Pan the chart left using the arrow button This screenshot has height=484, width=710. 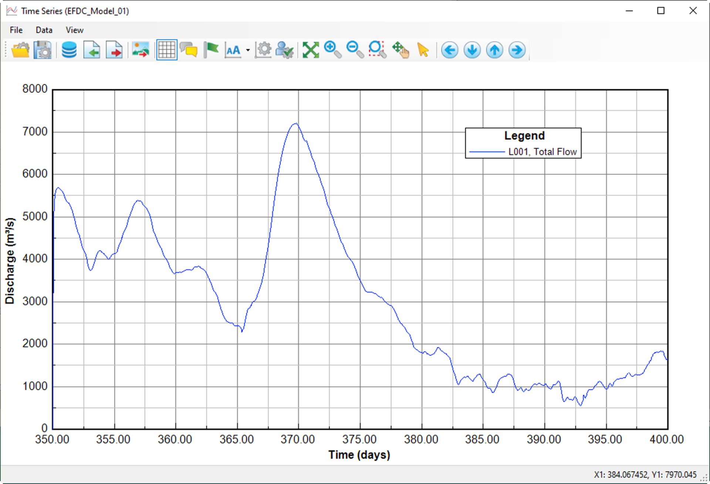[x=450, y=50]
